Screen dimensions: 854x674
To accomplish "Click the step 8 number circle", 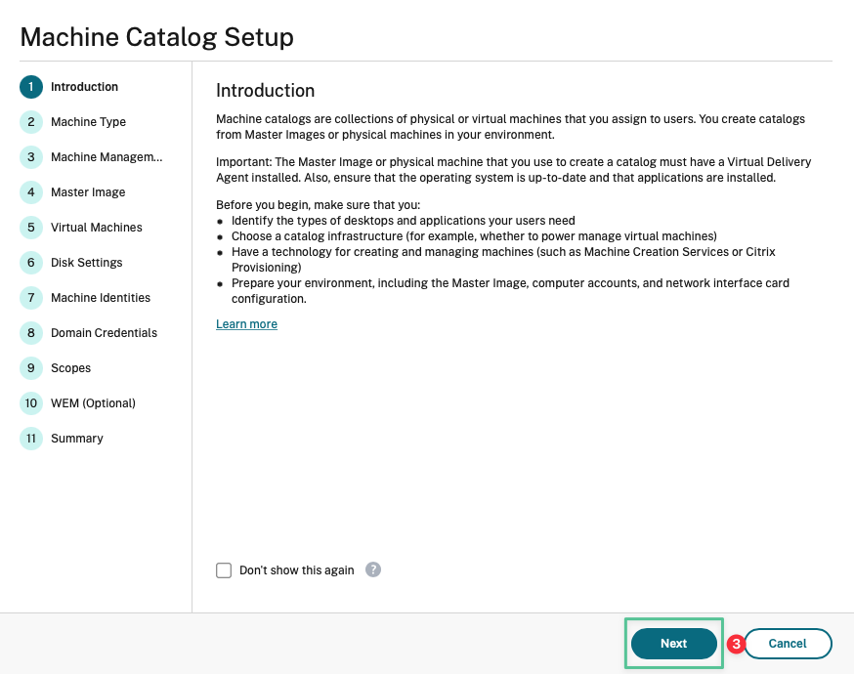I will (x=31, y=333).
